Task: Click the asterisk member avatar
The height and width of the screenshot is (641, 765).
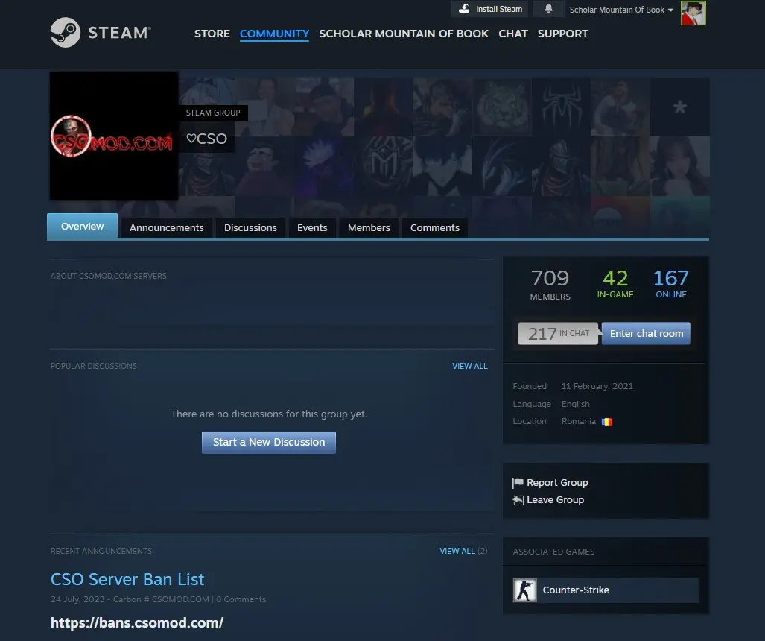Action: [x=679, y=107]
